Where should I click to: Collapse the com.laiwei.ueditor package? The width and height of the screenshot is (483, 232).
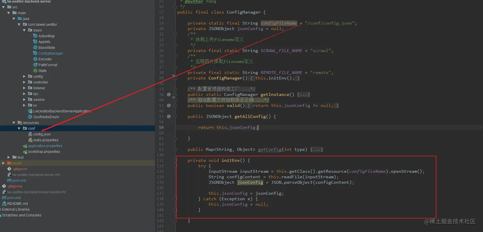(x=19, y=24)
